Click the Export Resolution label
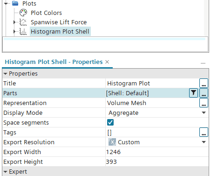211x176 pixels. coord(29,142)
